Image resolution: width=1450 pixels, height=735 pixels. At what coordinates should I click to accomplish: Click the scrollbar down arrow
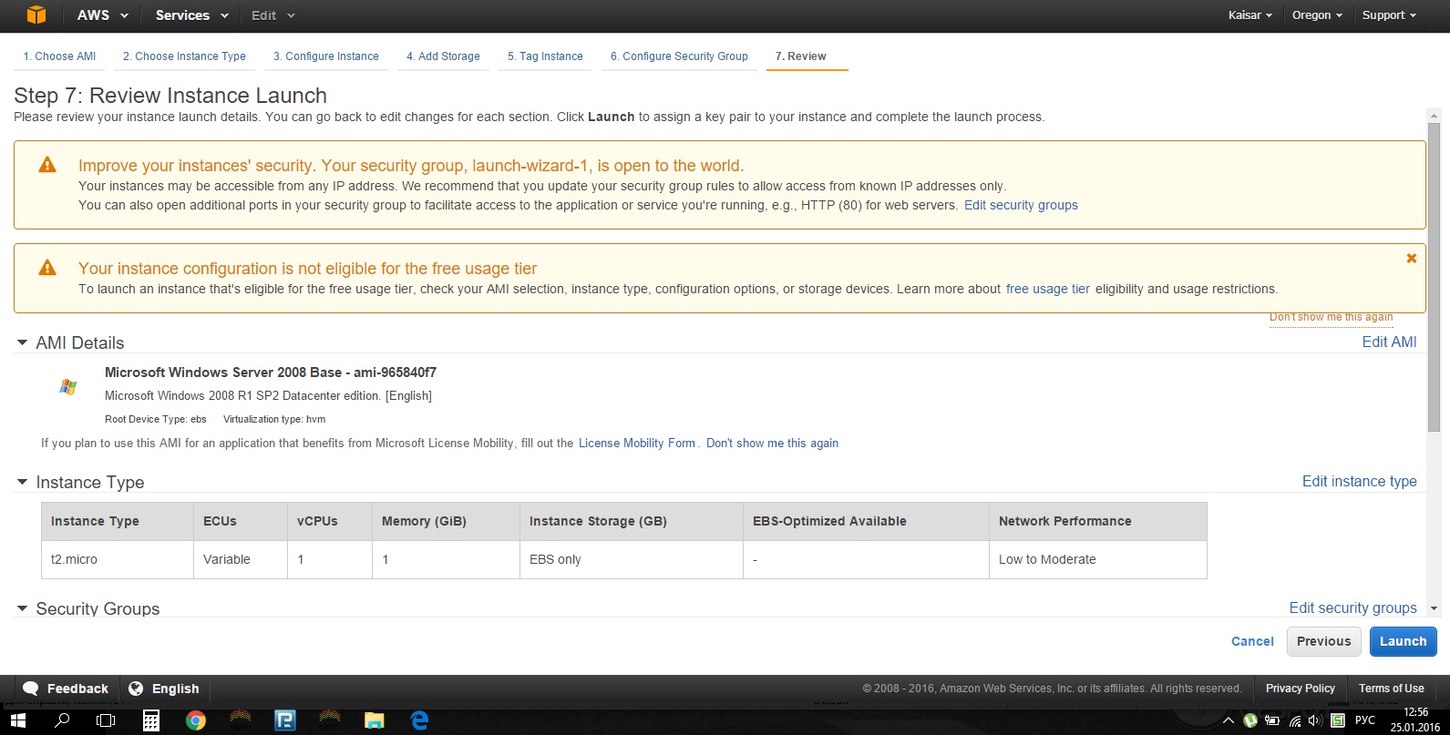(1434, 608)
